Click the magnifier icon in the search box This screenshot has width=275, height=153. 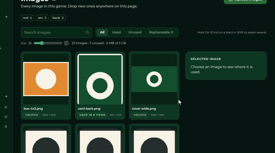[87, 33]
